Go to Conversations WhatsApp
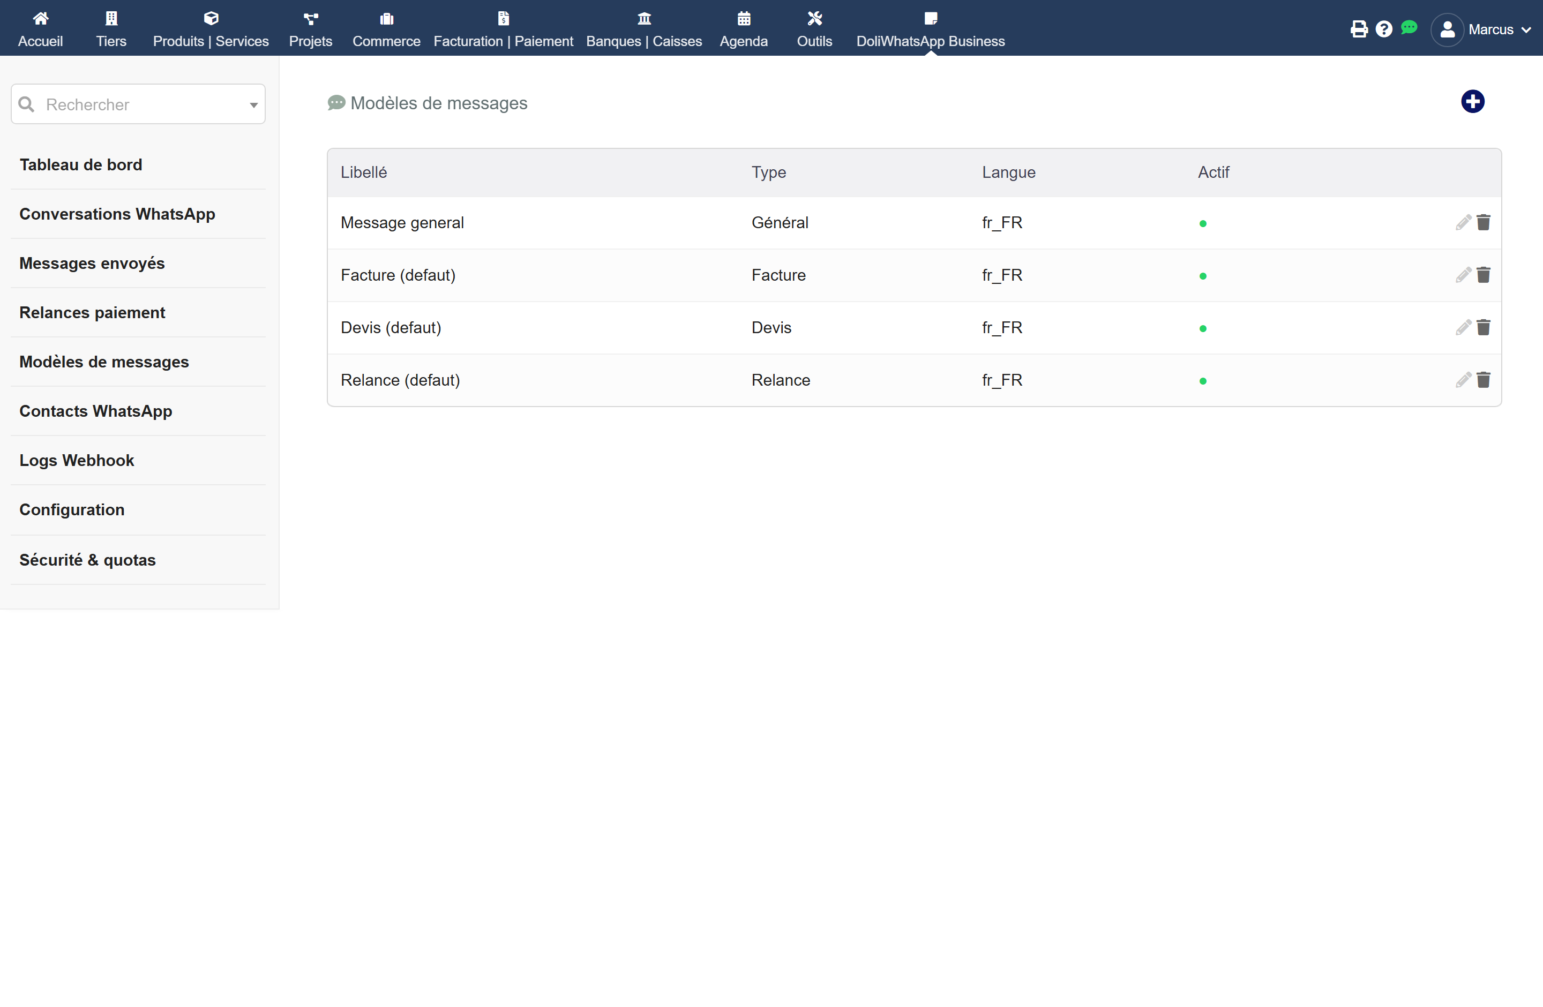 click(x=117, y=214)
